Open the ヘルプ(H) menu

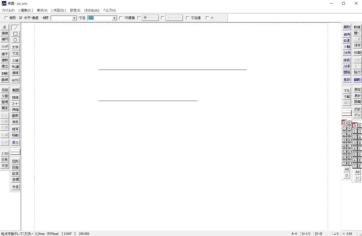(110, 10)
